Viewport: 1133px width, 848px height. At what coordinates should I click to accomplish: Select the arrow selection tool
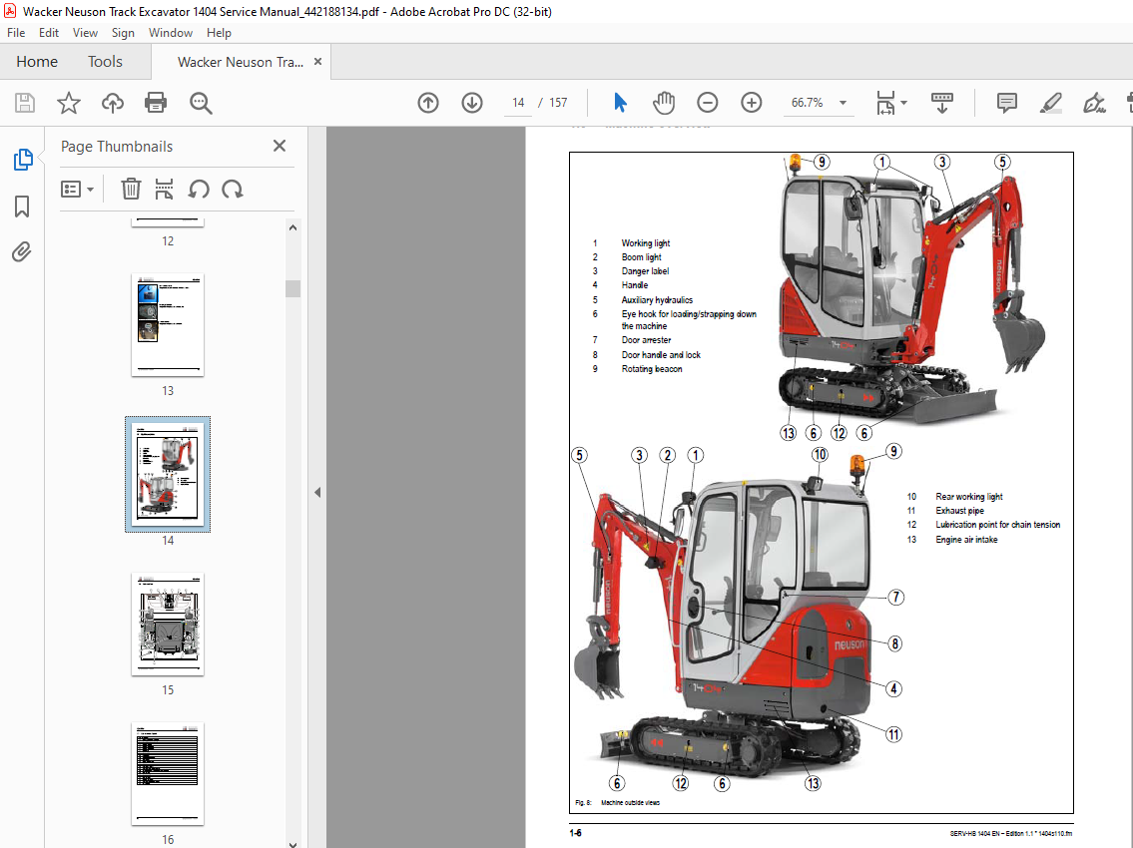pyautogui.click(x=620, y=103)
